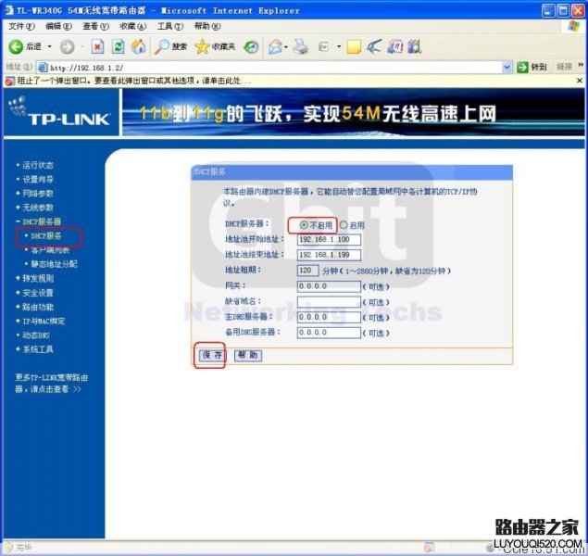Click the 缺省域名 input field
588x556 pixels.
click(x=329, y=302)
